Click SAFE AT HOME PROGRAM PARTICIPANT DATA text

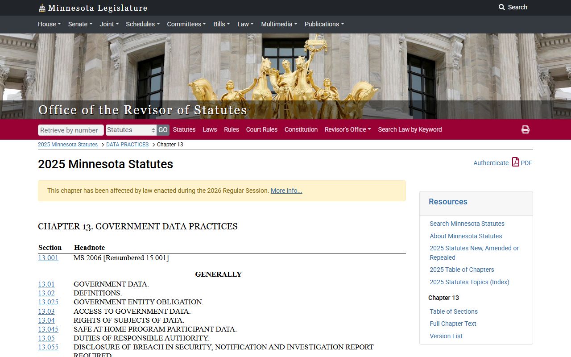pos(155,329)
